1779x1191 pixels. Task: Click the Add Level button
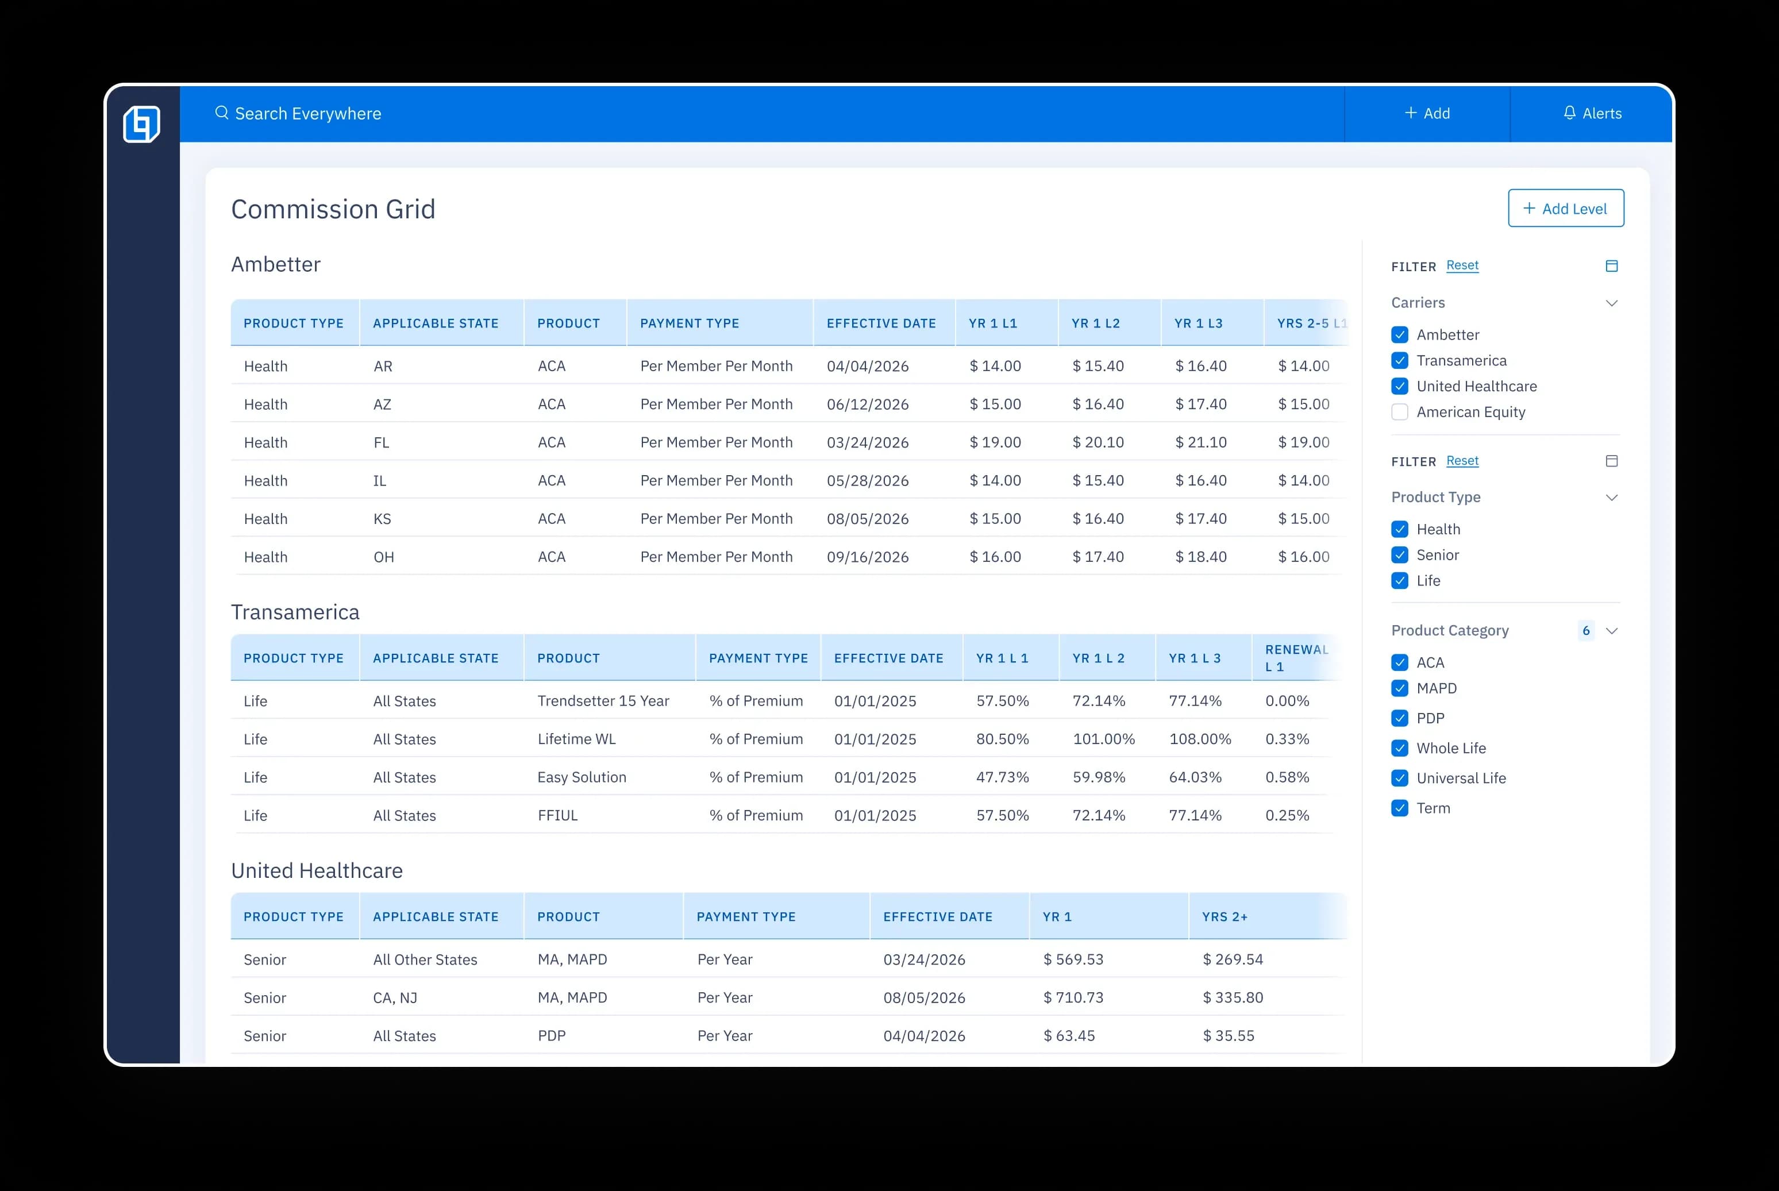tap(1566, 208)
